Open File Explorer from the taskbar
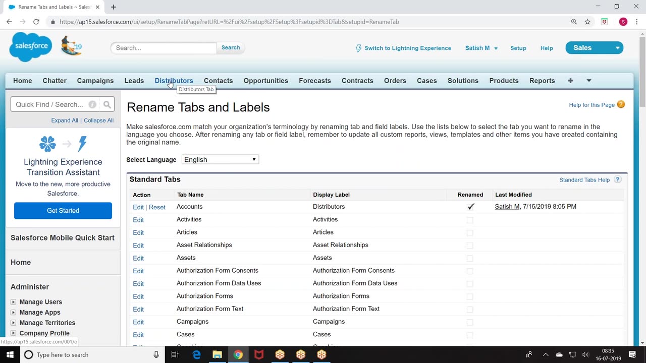This screenshot has width=646, height=363. click(217, 354)
